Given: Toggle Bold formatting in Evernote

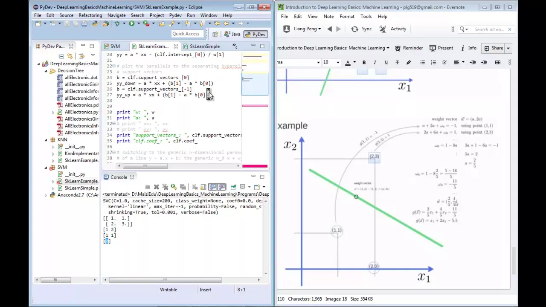Looking at the screenshot, I should 364,62.
